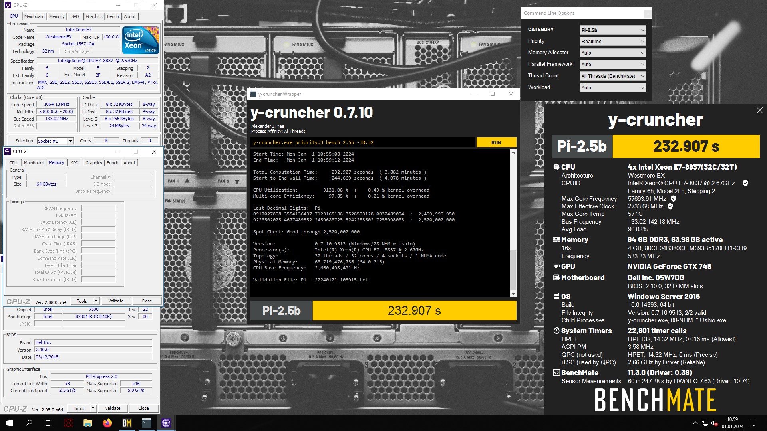The image size is (767, 431).
Task: Click the Dell Inc. BIOS brand field
Action: tap(93, 342)
